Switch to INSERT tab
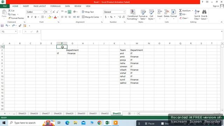This screenshot has width=224, height=126. tap(26, 6)
